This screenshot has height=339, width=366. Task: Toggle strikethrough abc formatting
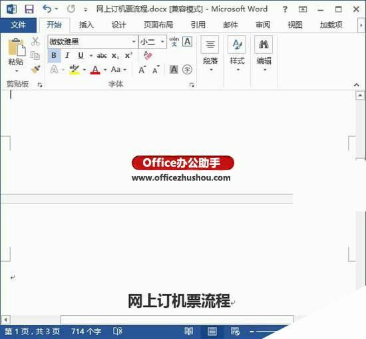point(102,56)
